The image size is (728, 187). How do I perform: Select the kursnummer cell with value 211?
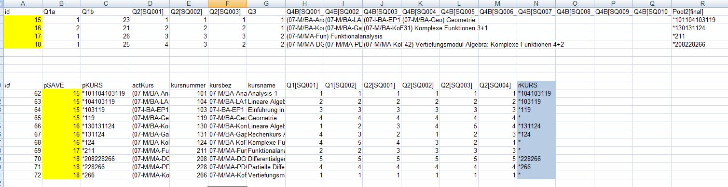pos(189,150)
